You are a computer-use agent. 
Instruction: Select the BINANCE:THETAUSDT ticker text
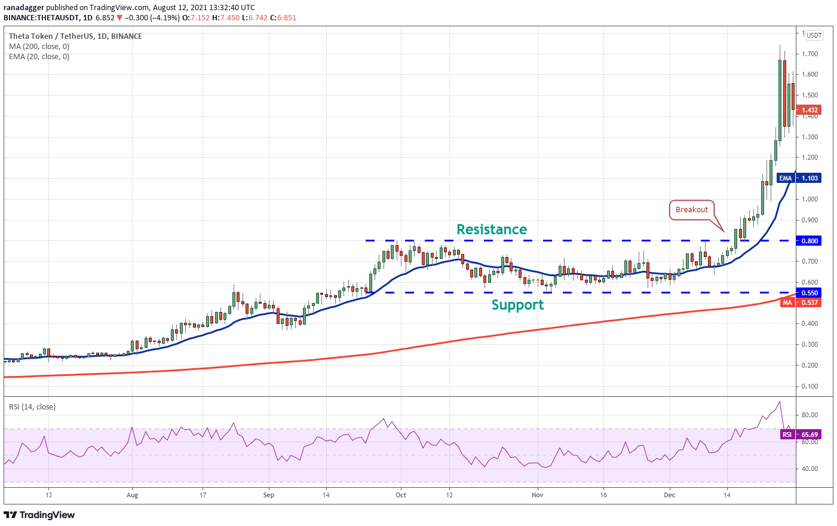(x=42, y=18)
